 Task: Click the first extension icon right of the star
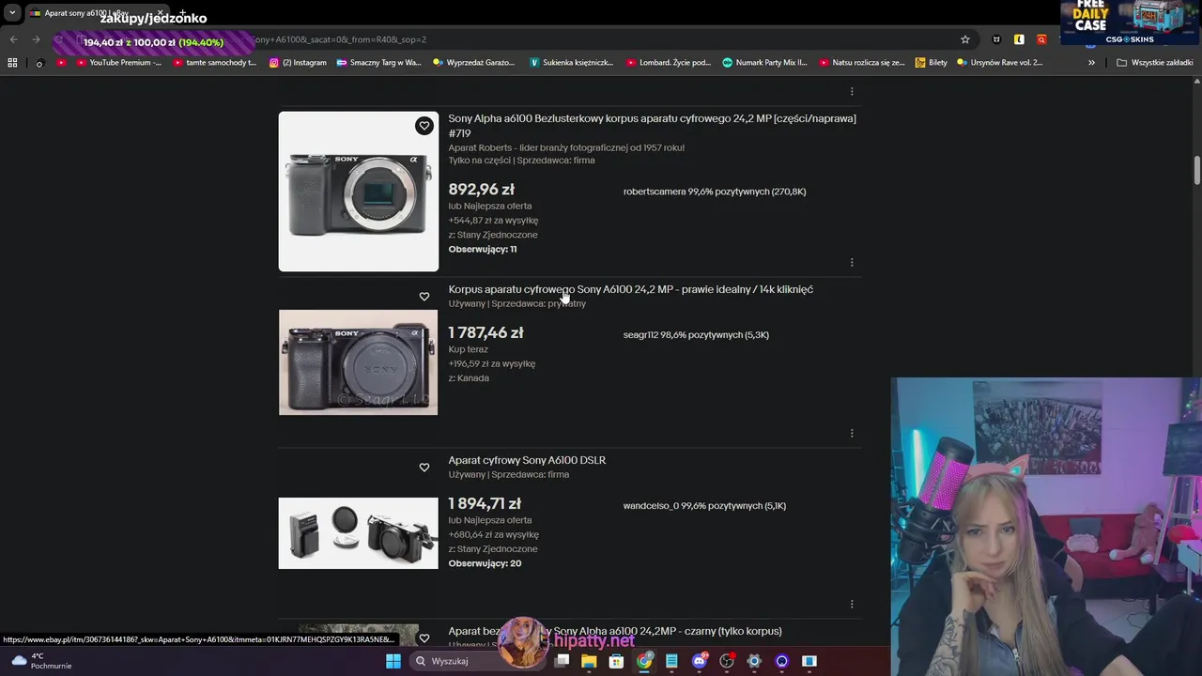tap(996, 39)
